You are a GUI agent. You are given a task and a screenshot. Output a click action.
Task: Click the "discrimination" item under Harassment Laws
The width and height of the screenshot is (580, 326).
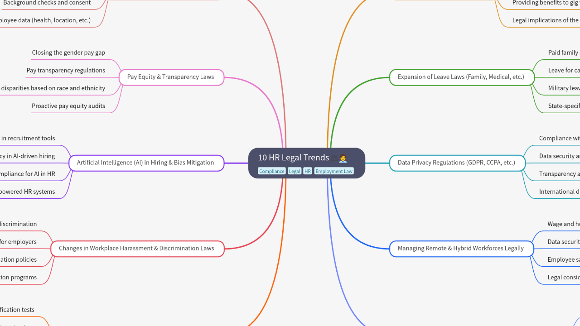(x=19, y=224)
